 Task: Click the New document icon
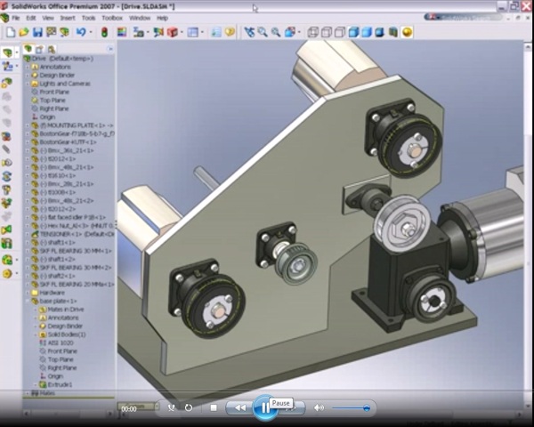(x=10, y=32)
